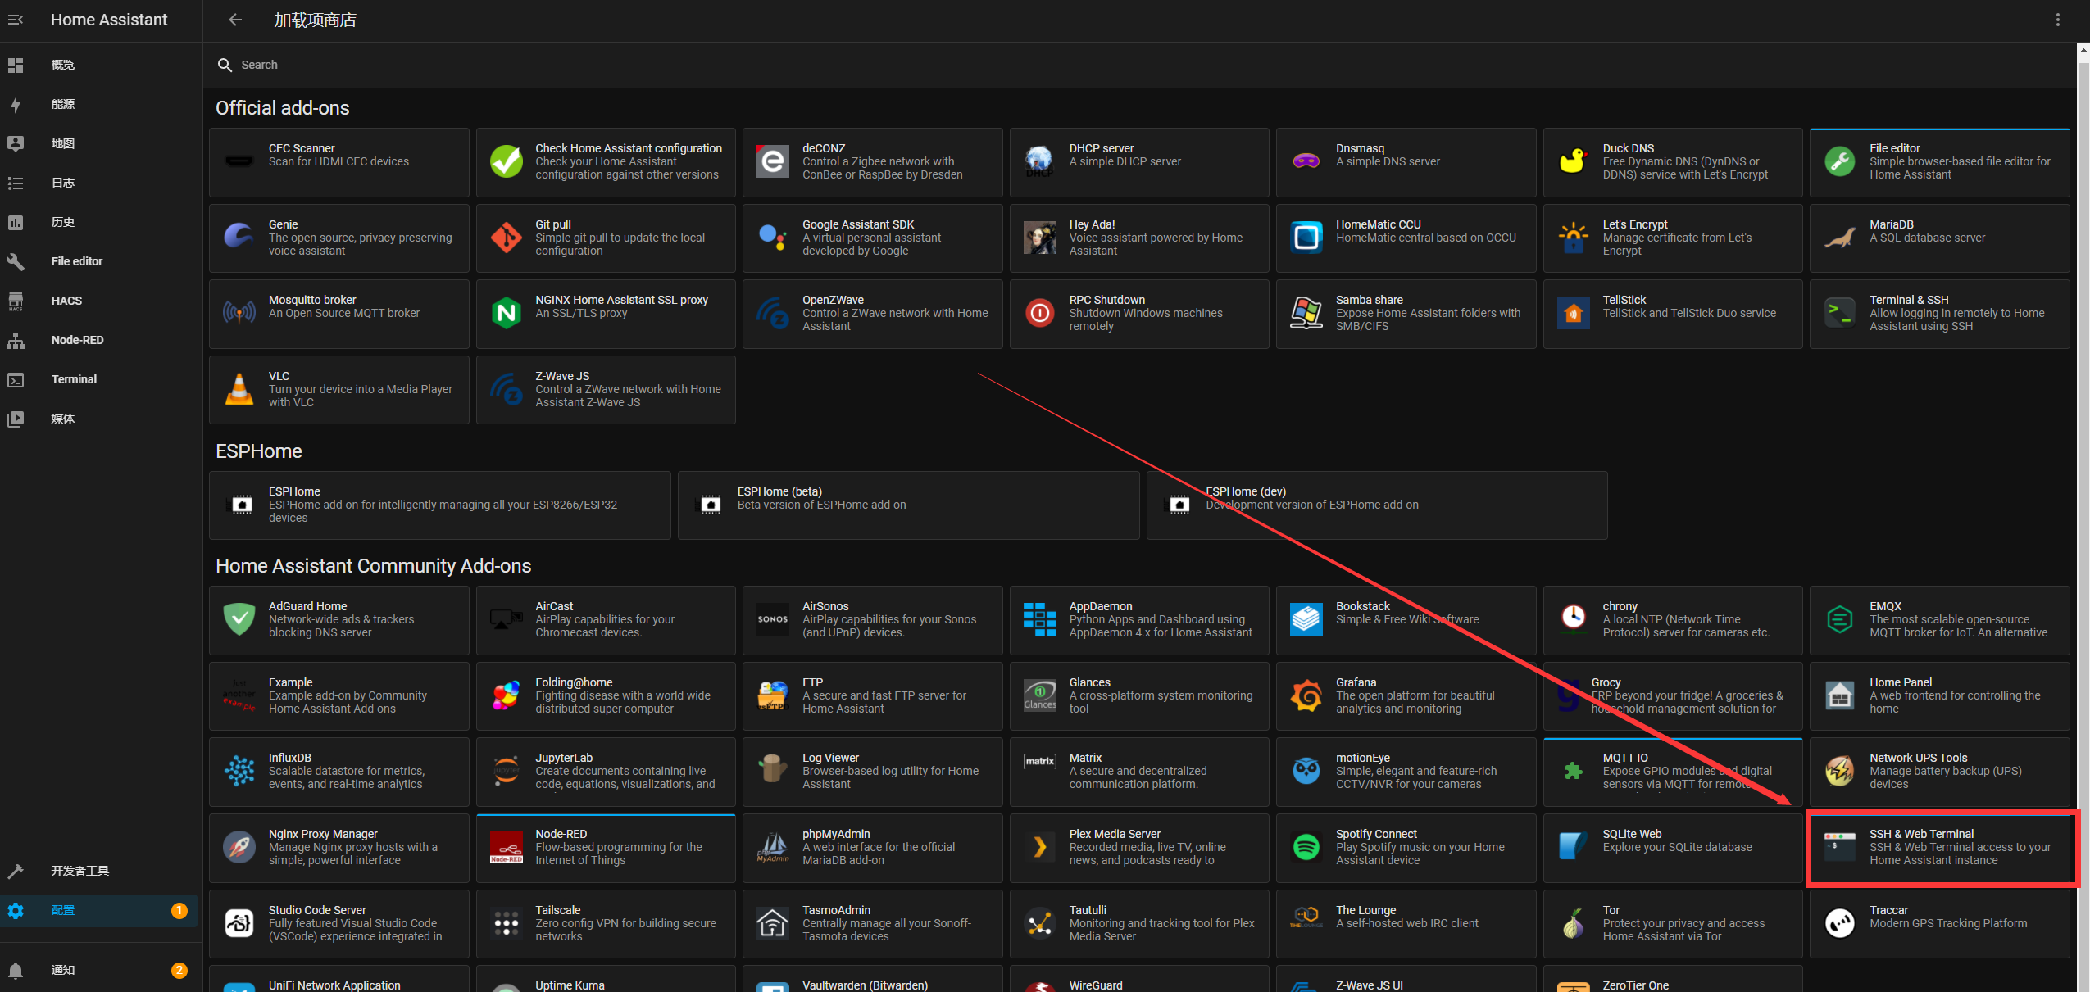Open File editor in the sidebar

point(98,261)
